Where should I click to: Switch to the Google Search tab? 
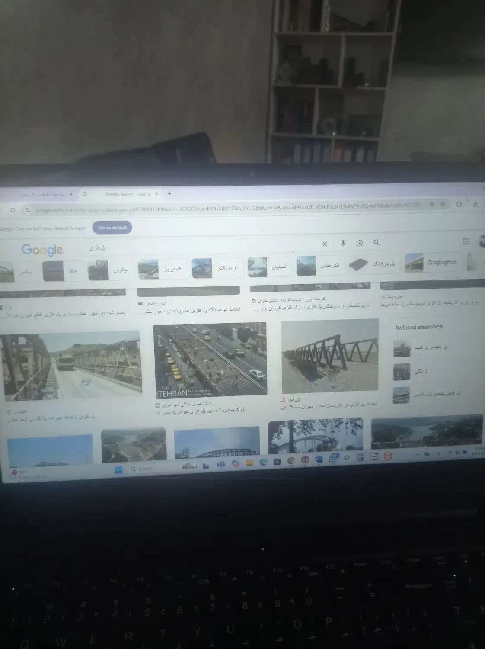121,194
